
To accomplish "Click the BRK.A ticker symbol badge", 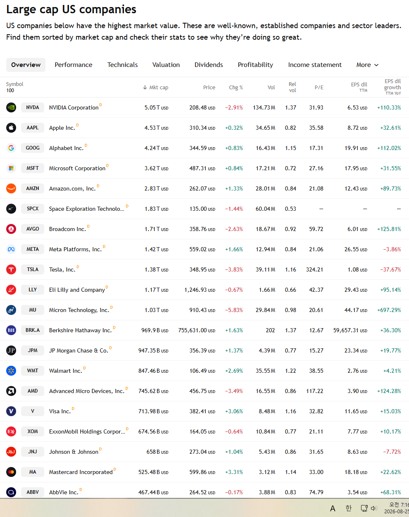I will 33,330.
